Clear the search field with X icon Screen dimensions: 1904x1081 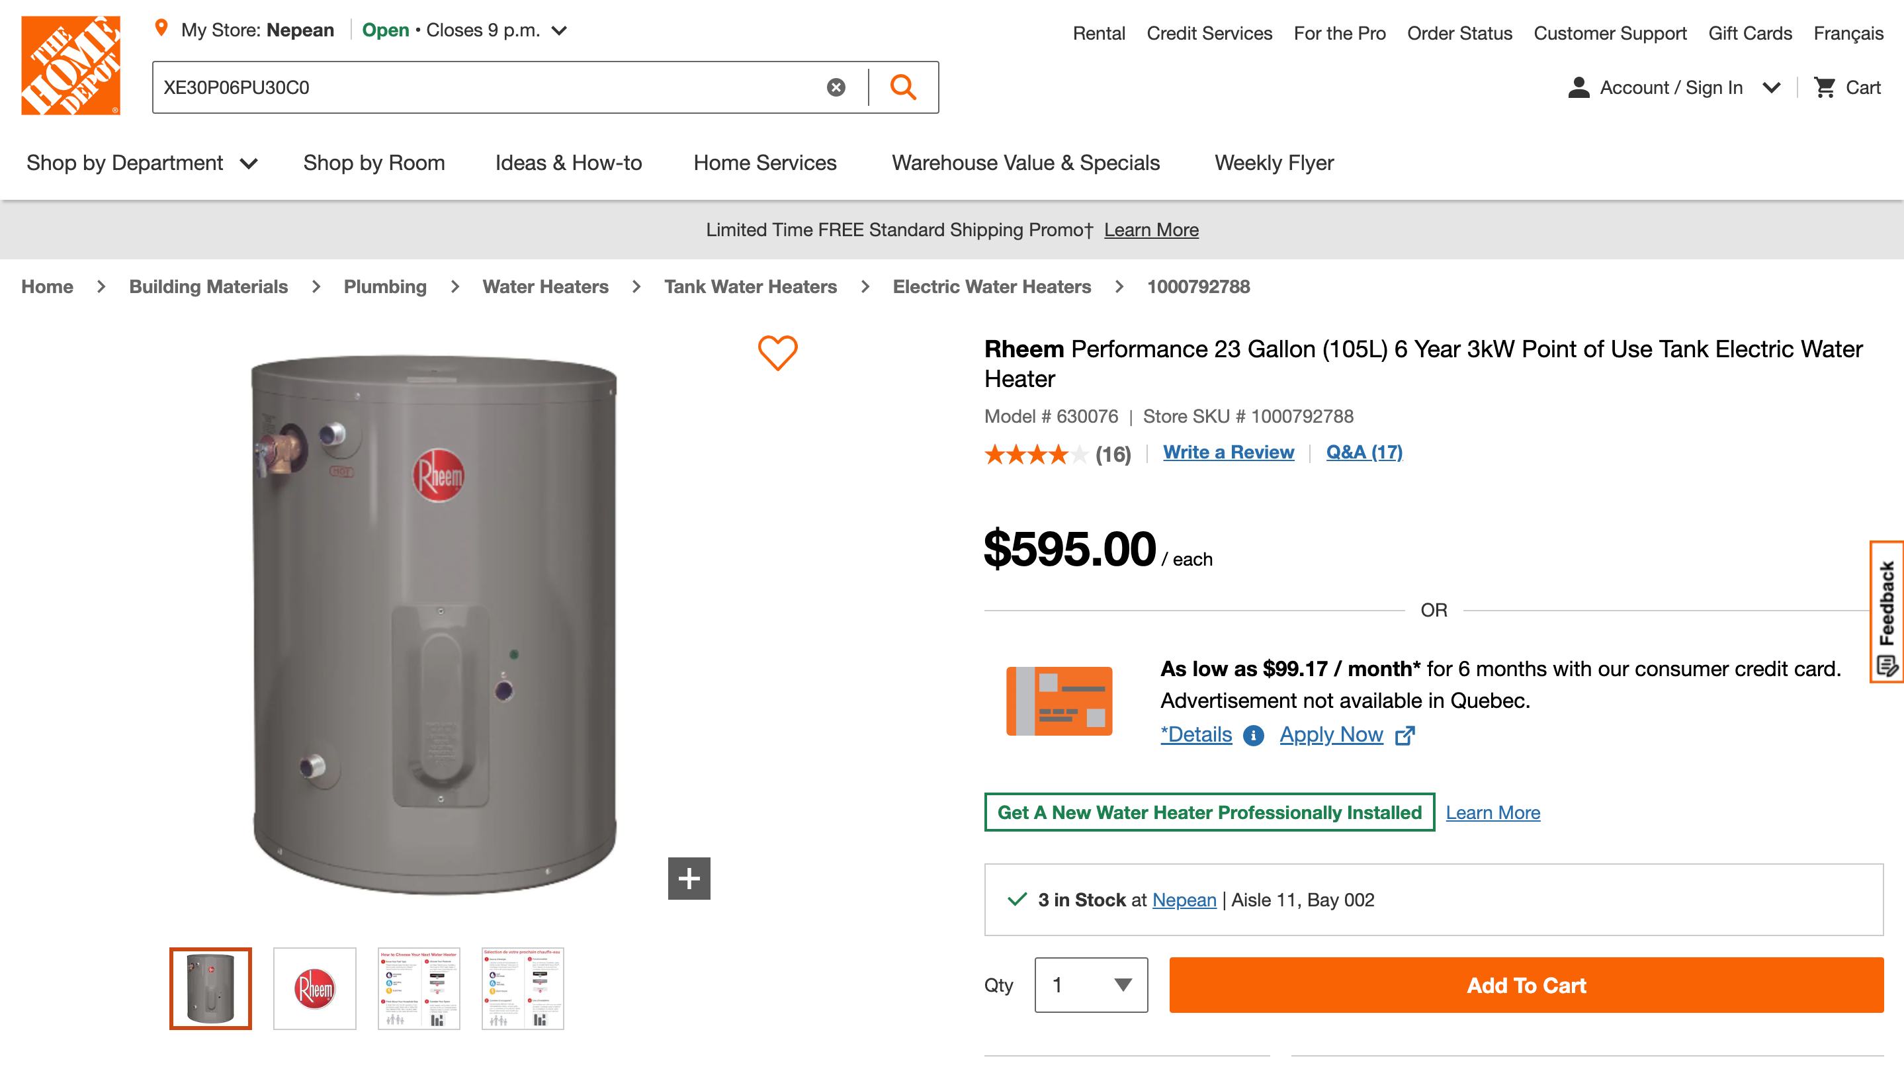pyautogui.click(x=836, y=87)
